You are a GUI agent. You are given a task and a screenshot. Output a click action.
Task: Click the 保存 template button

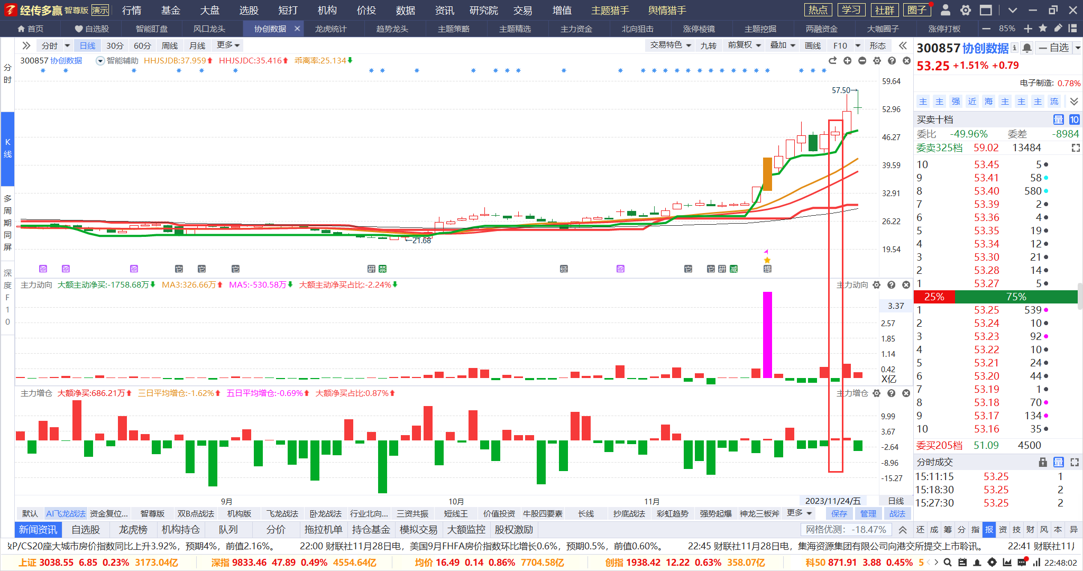[x=839, y=513]
